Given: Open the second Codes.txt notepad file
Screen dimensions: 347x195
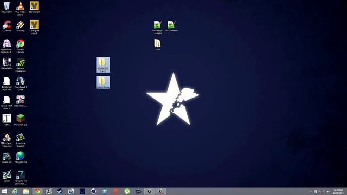Looking at the screenshot, I should pos(171,26).
